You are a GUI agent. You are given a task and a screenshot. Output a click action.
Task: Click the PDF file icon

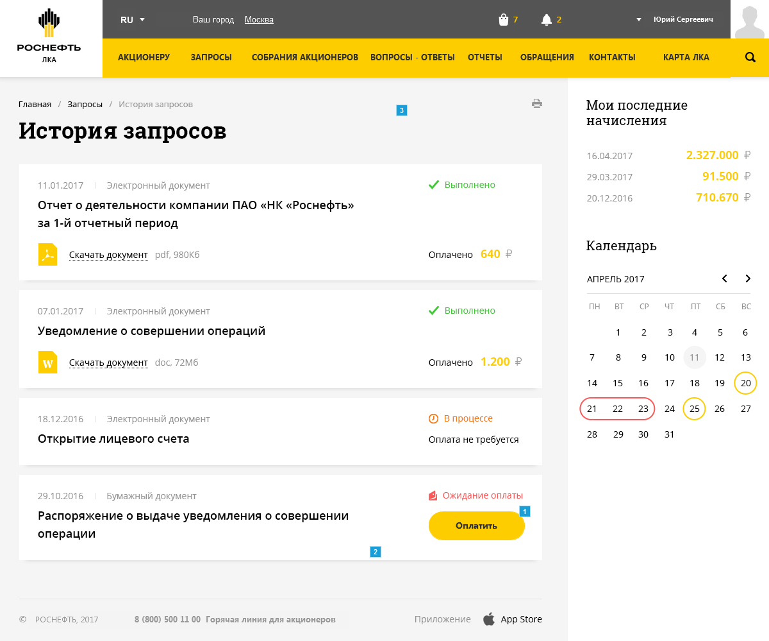point(47,254)
